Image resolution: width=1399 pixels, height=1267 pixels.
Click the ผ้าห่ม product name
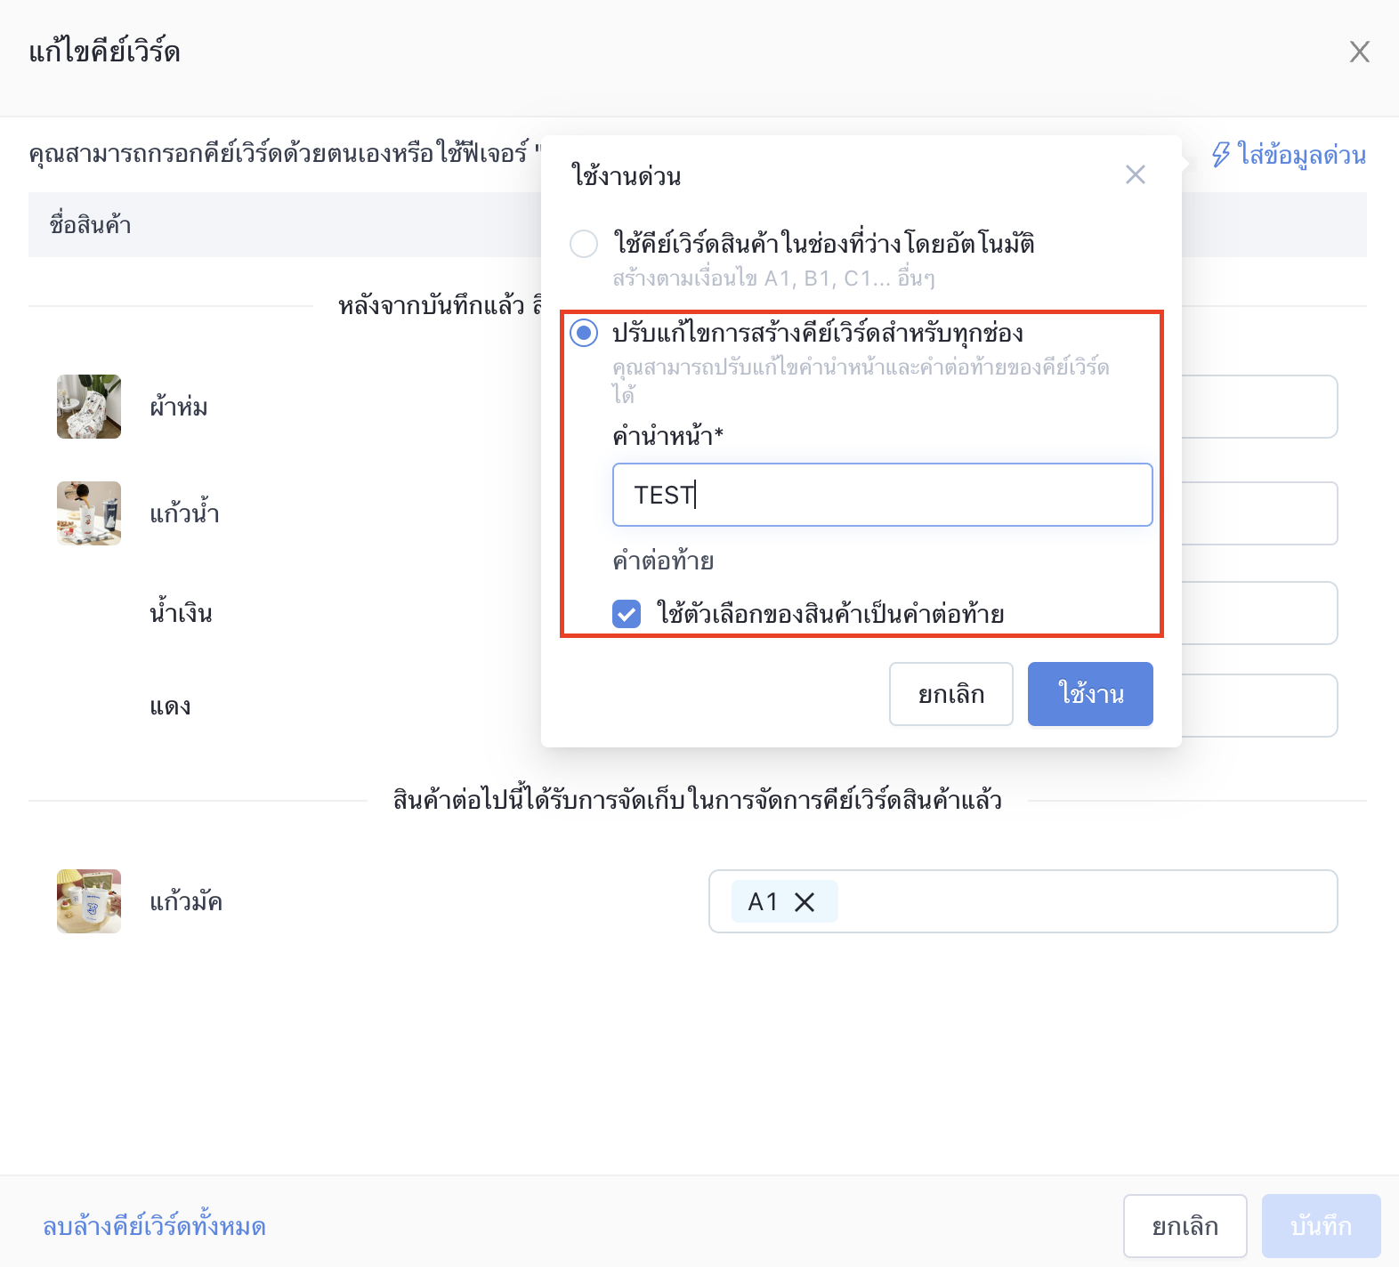click(179, 407)
